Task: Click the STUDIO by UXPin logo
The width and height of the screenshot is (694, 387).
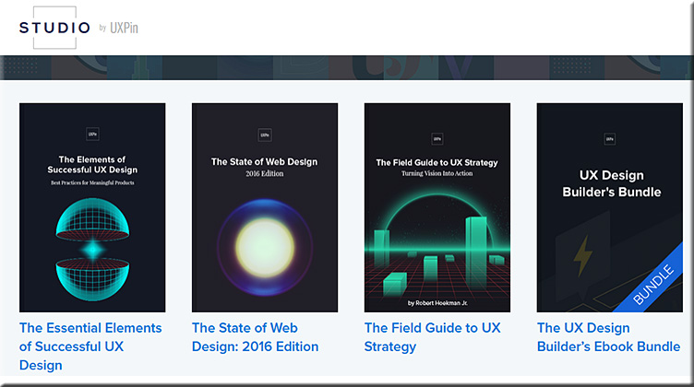Action: [78, 28]
